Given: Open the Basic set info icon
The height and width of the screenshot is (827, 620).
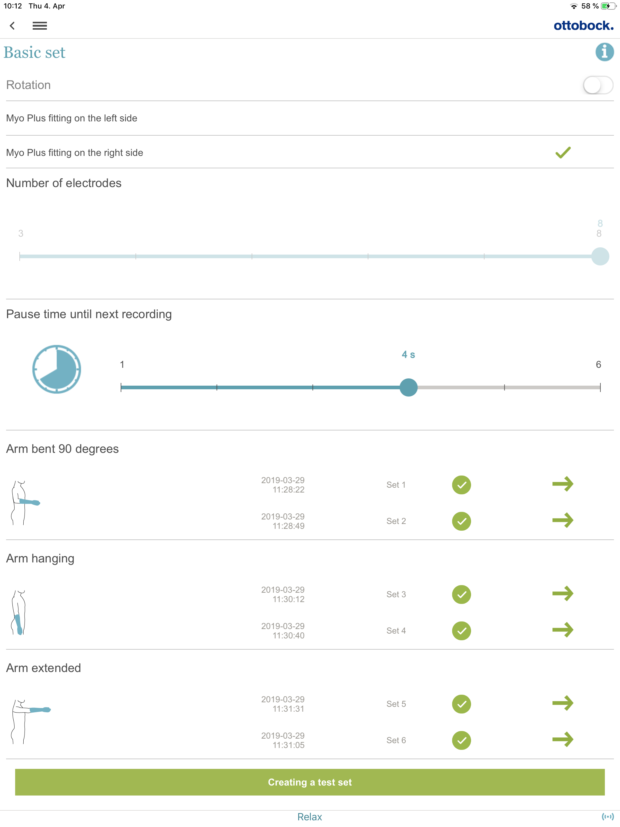Looking at the screenshot, I should click(604, 52).
